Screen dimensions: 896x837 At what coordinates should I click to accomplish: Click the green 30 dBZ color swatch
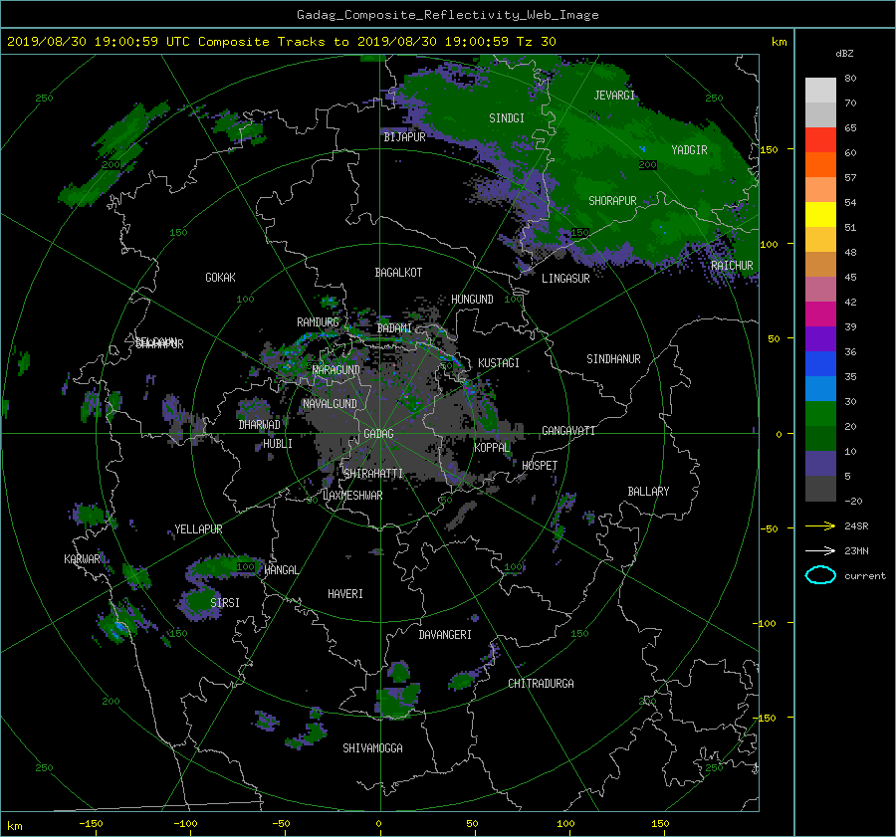[x=820, y=414]
